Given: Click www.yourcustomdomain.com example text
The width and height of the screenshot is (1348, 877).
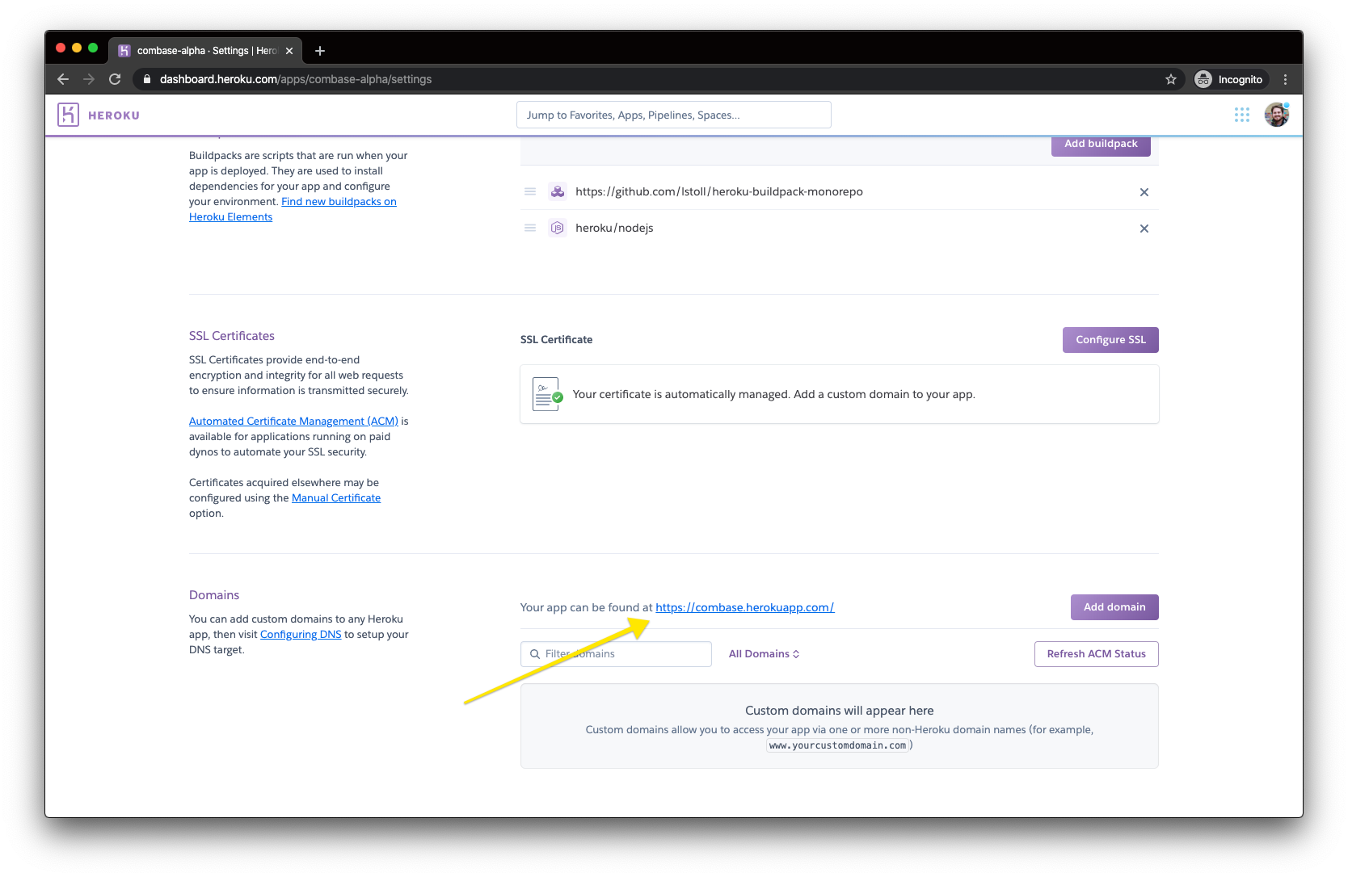Looking at the screenshot, I should 838,745.
